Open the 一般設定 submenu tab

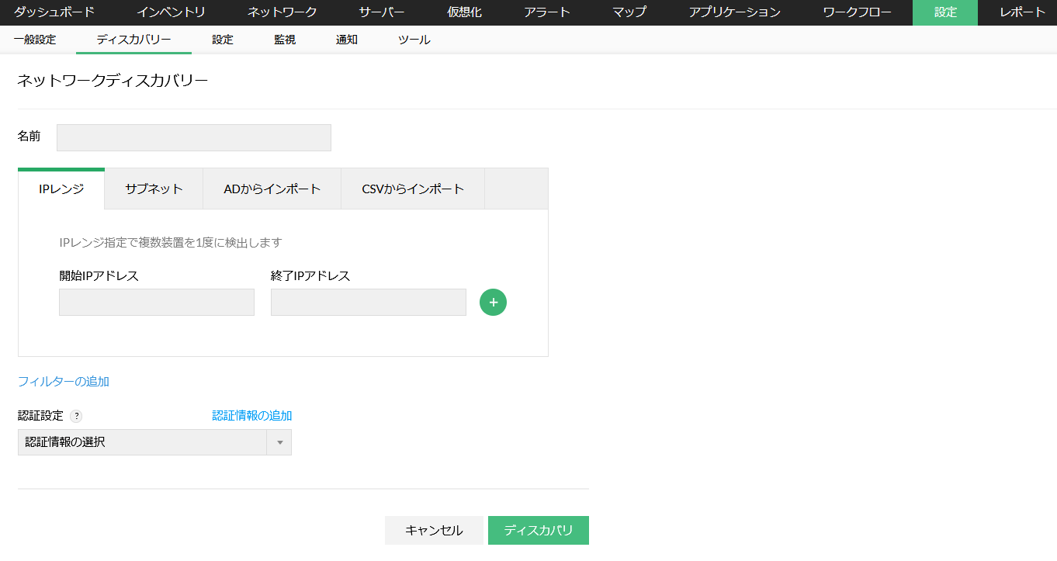click(x=35, y=40)
